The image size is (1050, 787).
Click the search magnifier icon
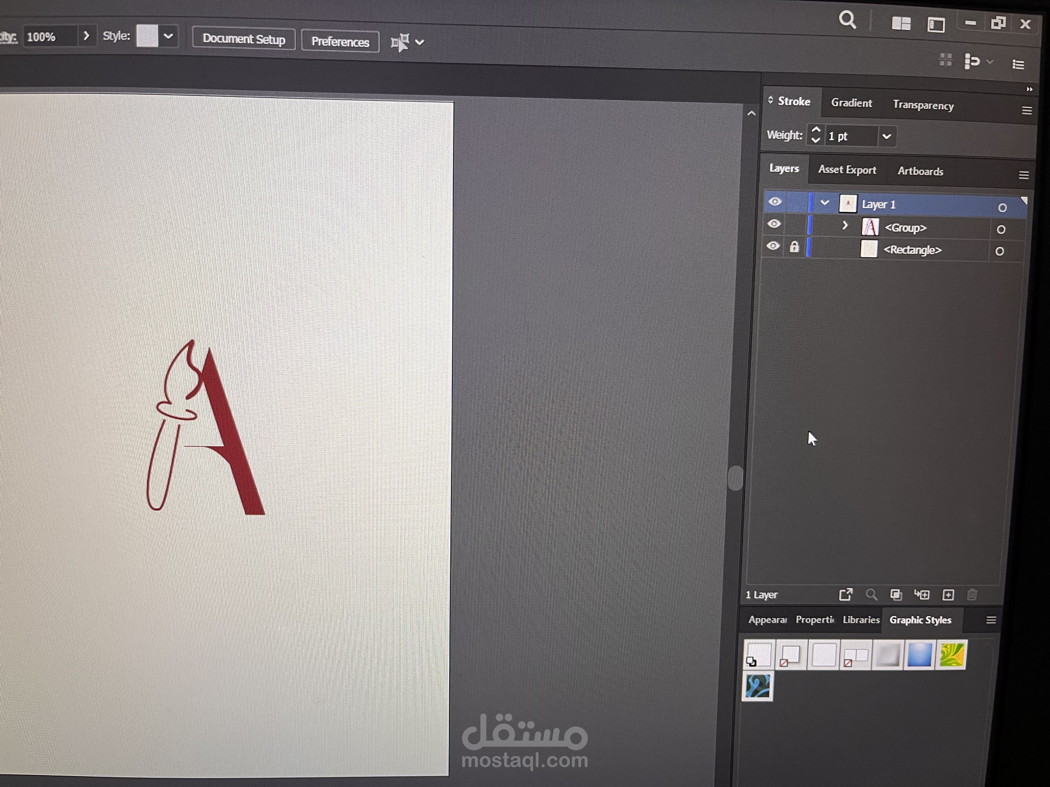pyautogui.click(x=847, y=20)
